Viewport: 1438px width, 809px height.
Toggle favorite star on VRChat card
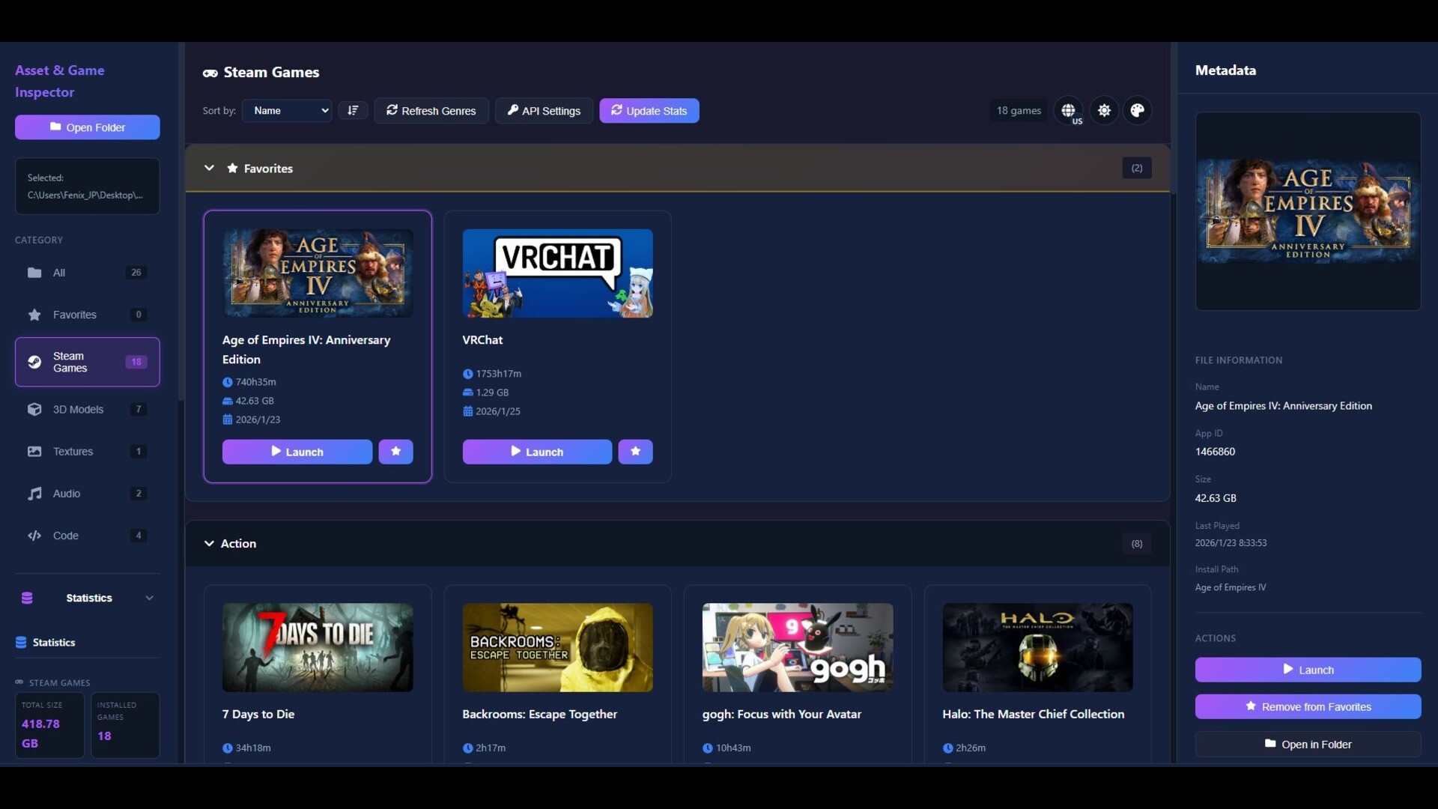[x=635, y=451]
